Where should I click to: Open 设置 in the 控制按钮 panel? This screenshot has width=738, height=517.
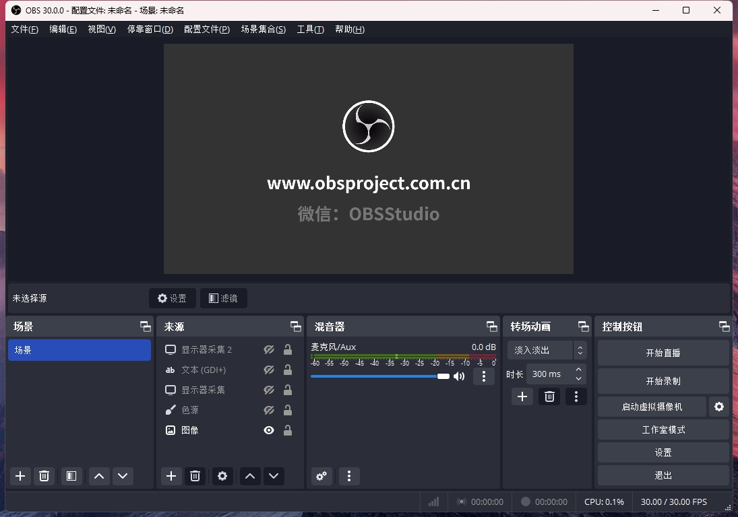(663, 452)
